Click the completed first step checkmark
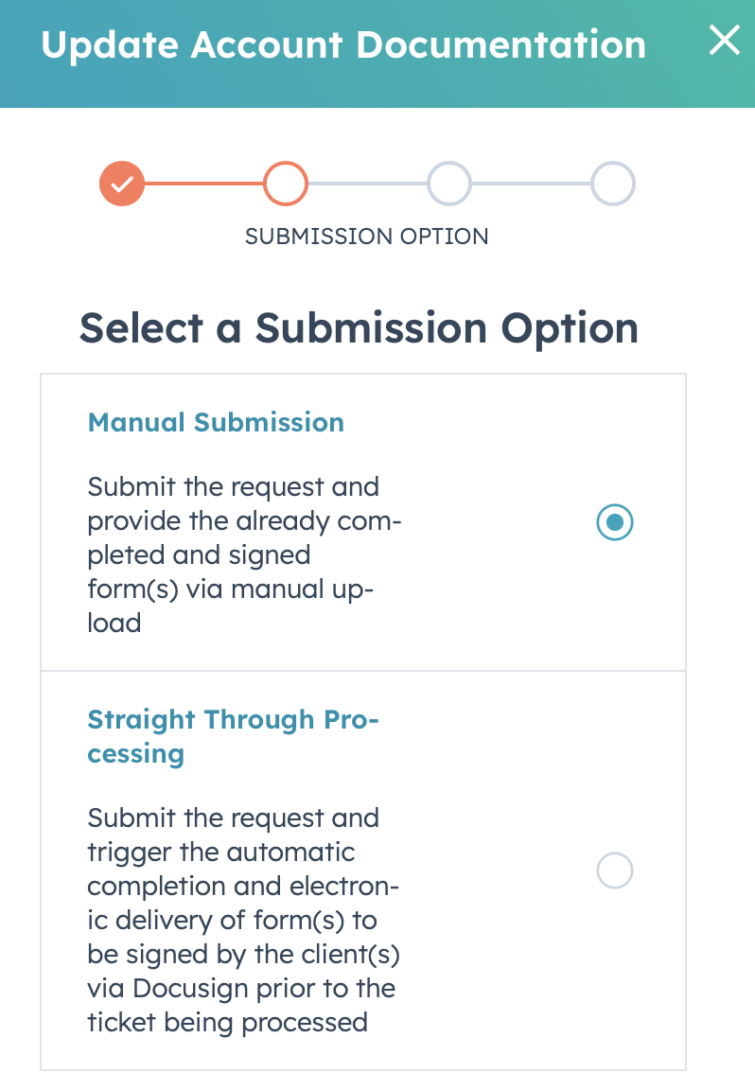Screen dimensions: 755x1090 (122, 184)
